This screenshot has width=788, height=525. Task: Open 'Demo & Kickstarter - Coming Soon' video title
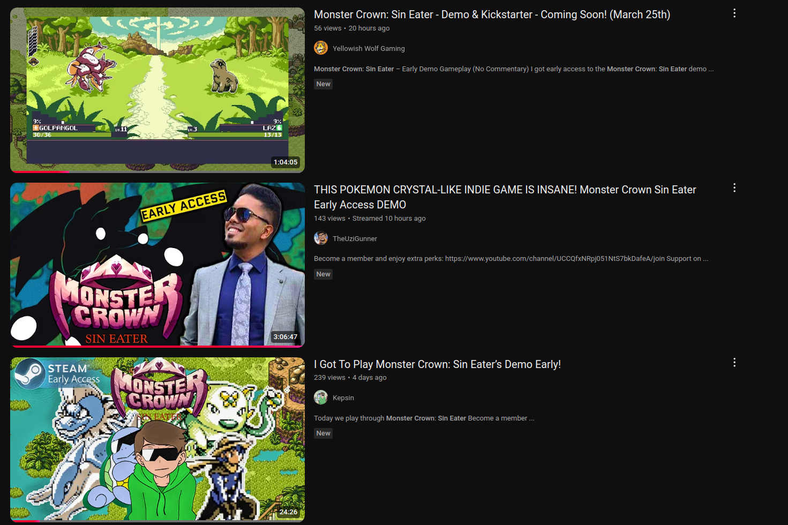492,14
